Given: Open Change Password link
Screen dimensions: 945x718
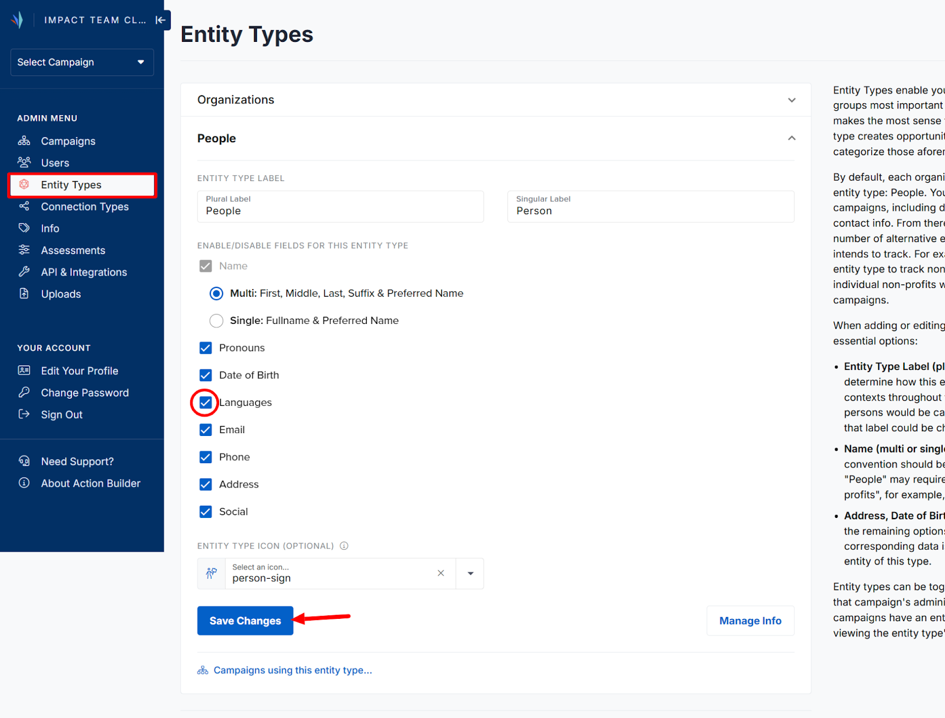Looking at the screenshot, I should (85, 393).
